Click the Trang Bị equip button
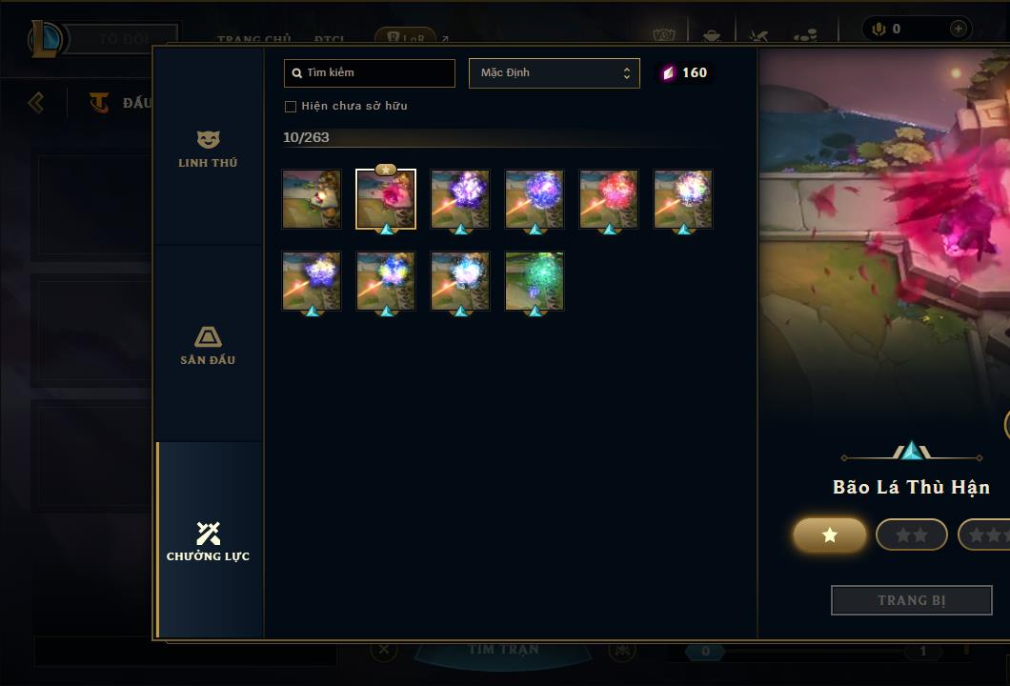 pos(912,600)
